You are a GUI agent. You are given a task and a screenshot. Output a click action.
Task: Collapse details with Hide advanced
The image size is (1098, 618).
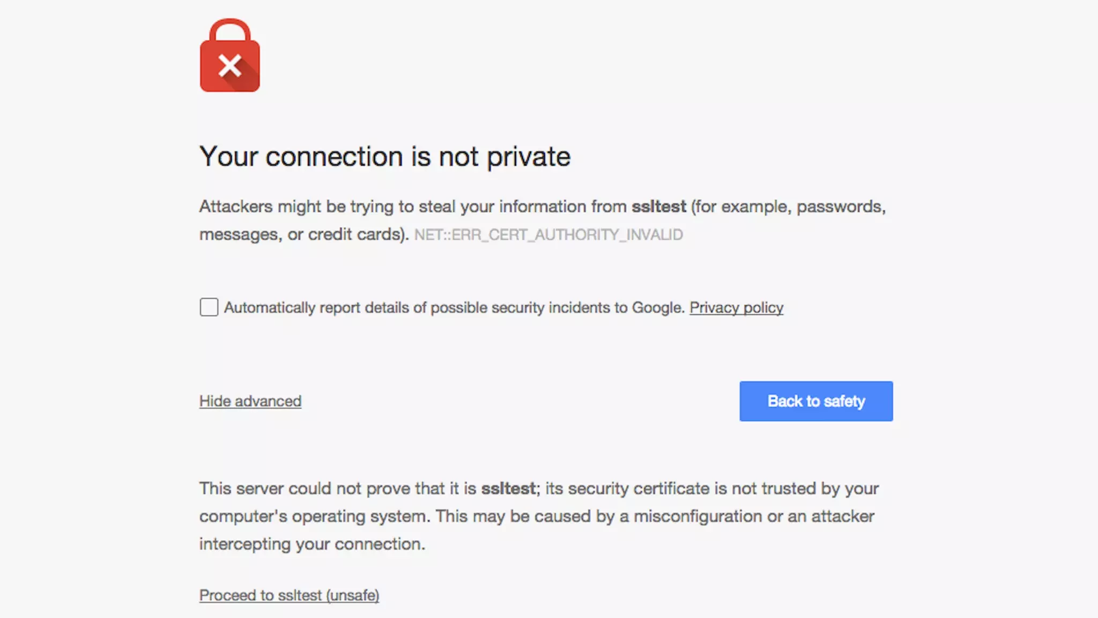250,401
